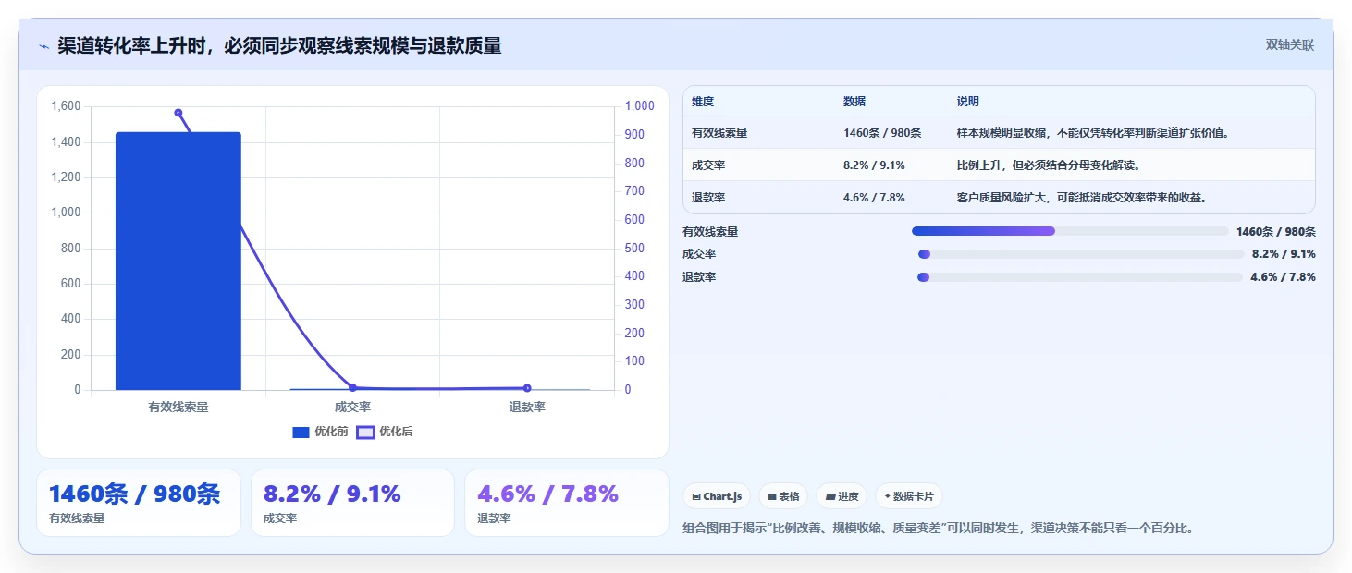Click the line point at 退款率
This screenshot has width=1352, height=573.
[527, 388]
